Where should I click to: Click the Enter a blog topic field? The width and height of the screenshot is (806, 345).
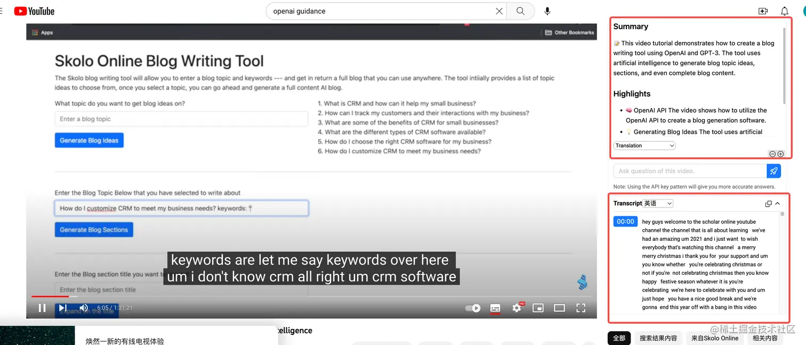[x=181, y=119]
